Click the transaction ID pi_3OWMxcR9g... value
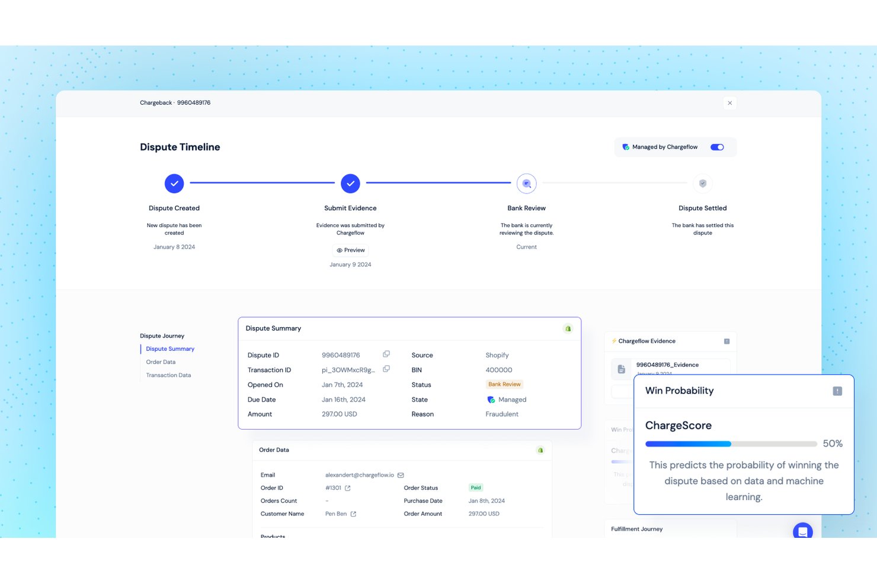 [348, 370]
